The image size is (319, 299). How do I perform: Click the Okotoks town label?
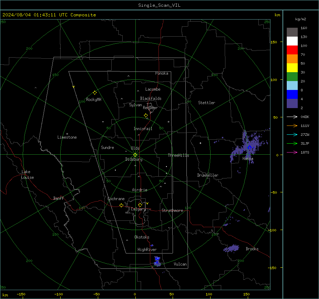click(142, 237)
